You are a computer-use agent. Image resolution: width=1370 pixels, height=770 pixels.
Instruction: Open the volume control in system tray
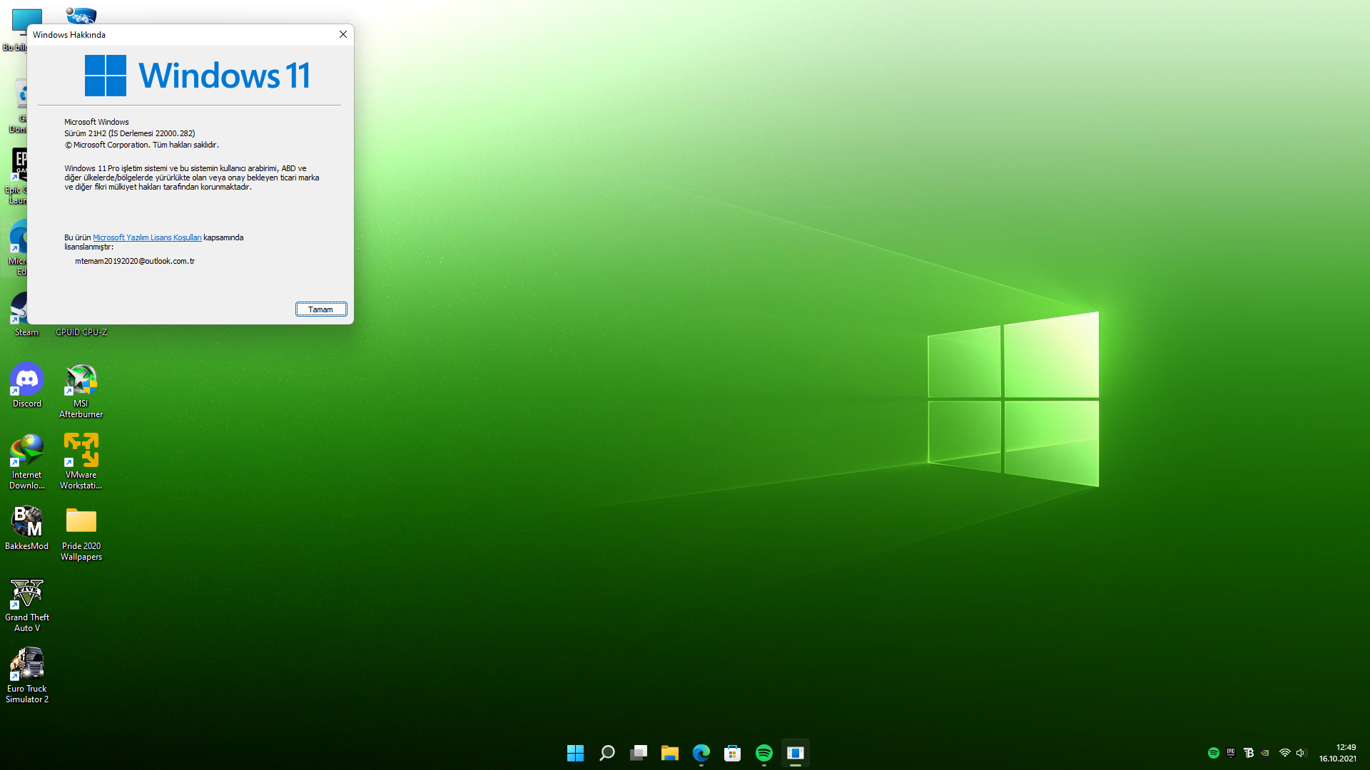(x=1301, y=753)
